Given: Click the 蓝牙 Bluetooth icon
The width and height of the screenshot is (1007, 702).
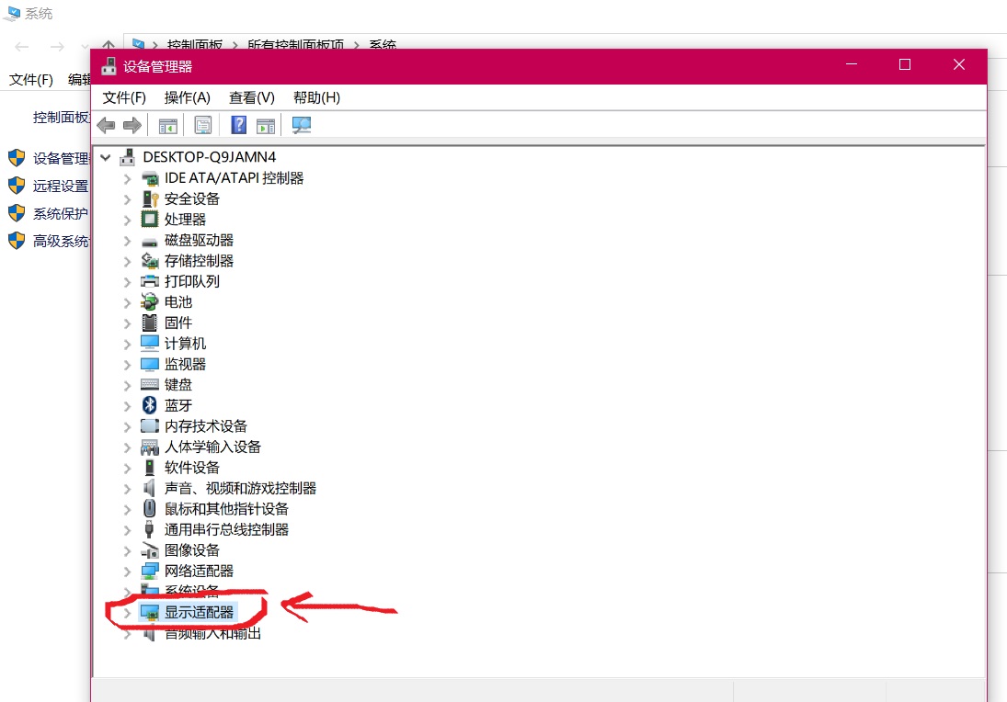Looking at the screenshot, I should pos(150,405).
